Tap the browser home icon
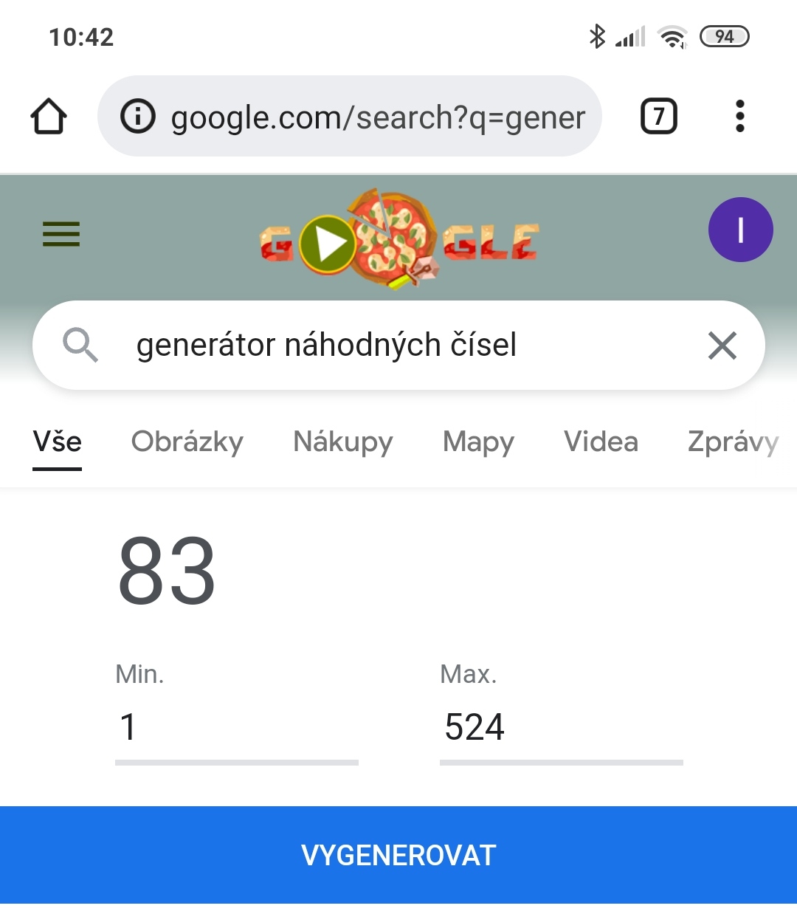 (x=49, y=117)
